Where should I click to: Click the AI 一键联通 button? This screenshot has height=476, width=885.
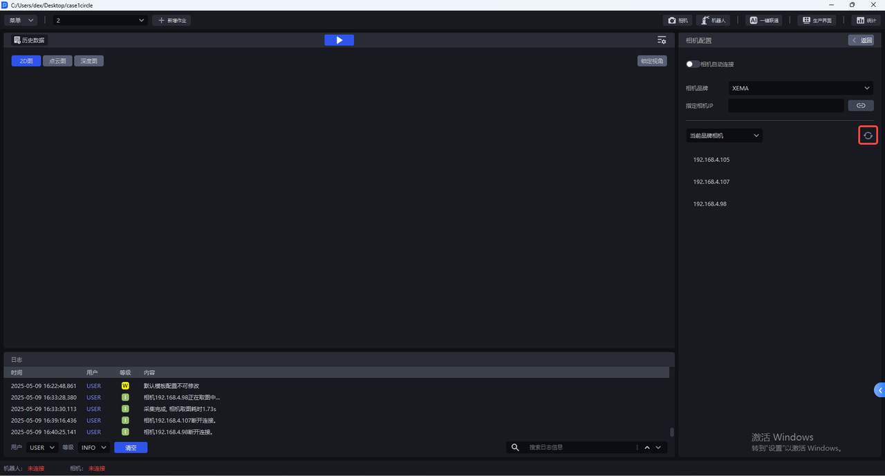click(x=763, y=21)
